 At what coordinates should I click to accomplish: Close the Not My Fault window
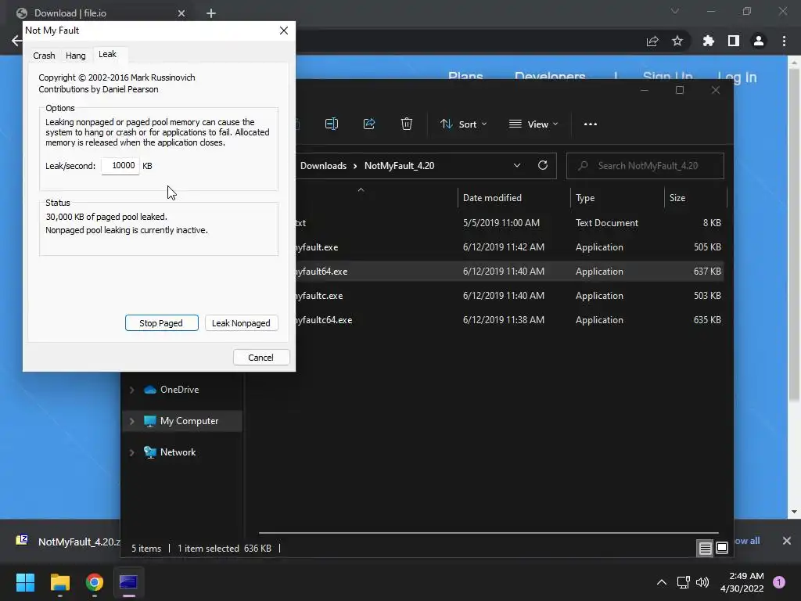tap(284, 31)
